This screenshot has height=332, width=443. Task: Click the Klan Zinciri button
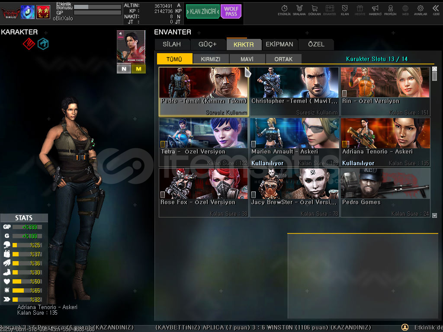[203, 12]
